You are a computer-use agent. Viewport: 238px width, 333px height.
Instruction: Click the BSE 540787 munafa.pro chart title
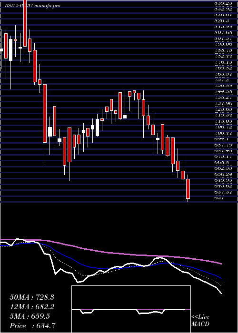[33, 6]
